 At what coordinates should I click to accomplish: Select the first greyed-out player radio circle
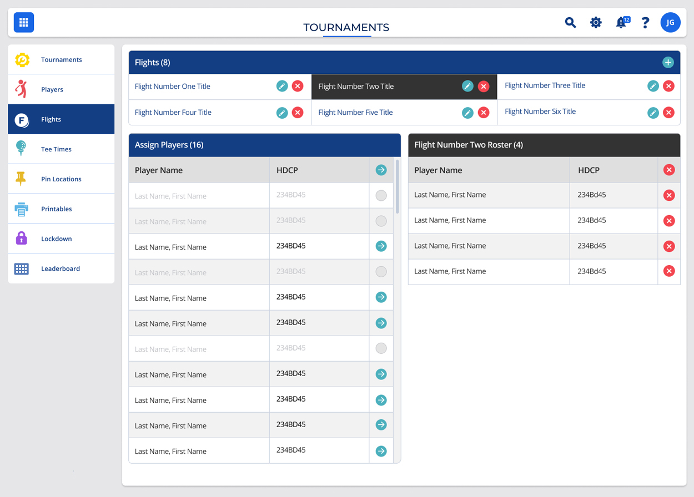[x=381, y=196]
